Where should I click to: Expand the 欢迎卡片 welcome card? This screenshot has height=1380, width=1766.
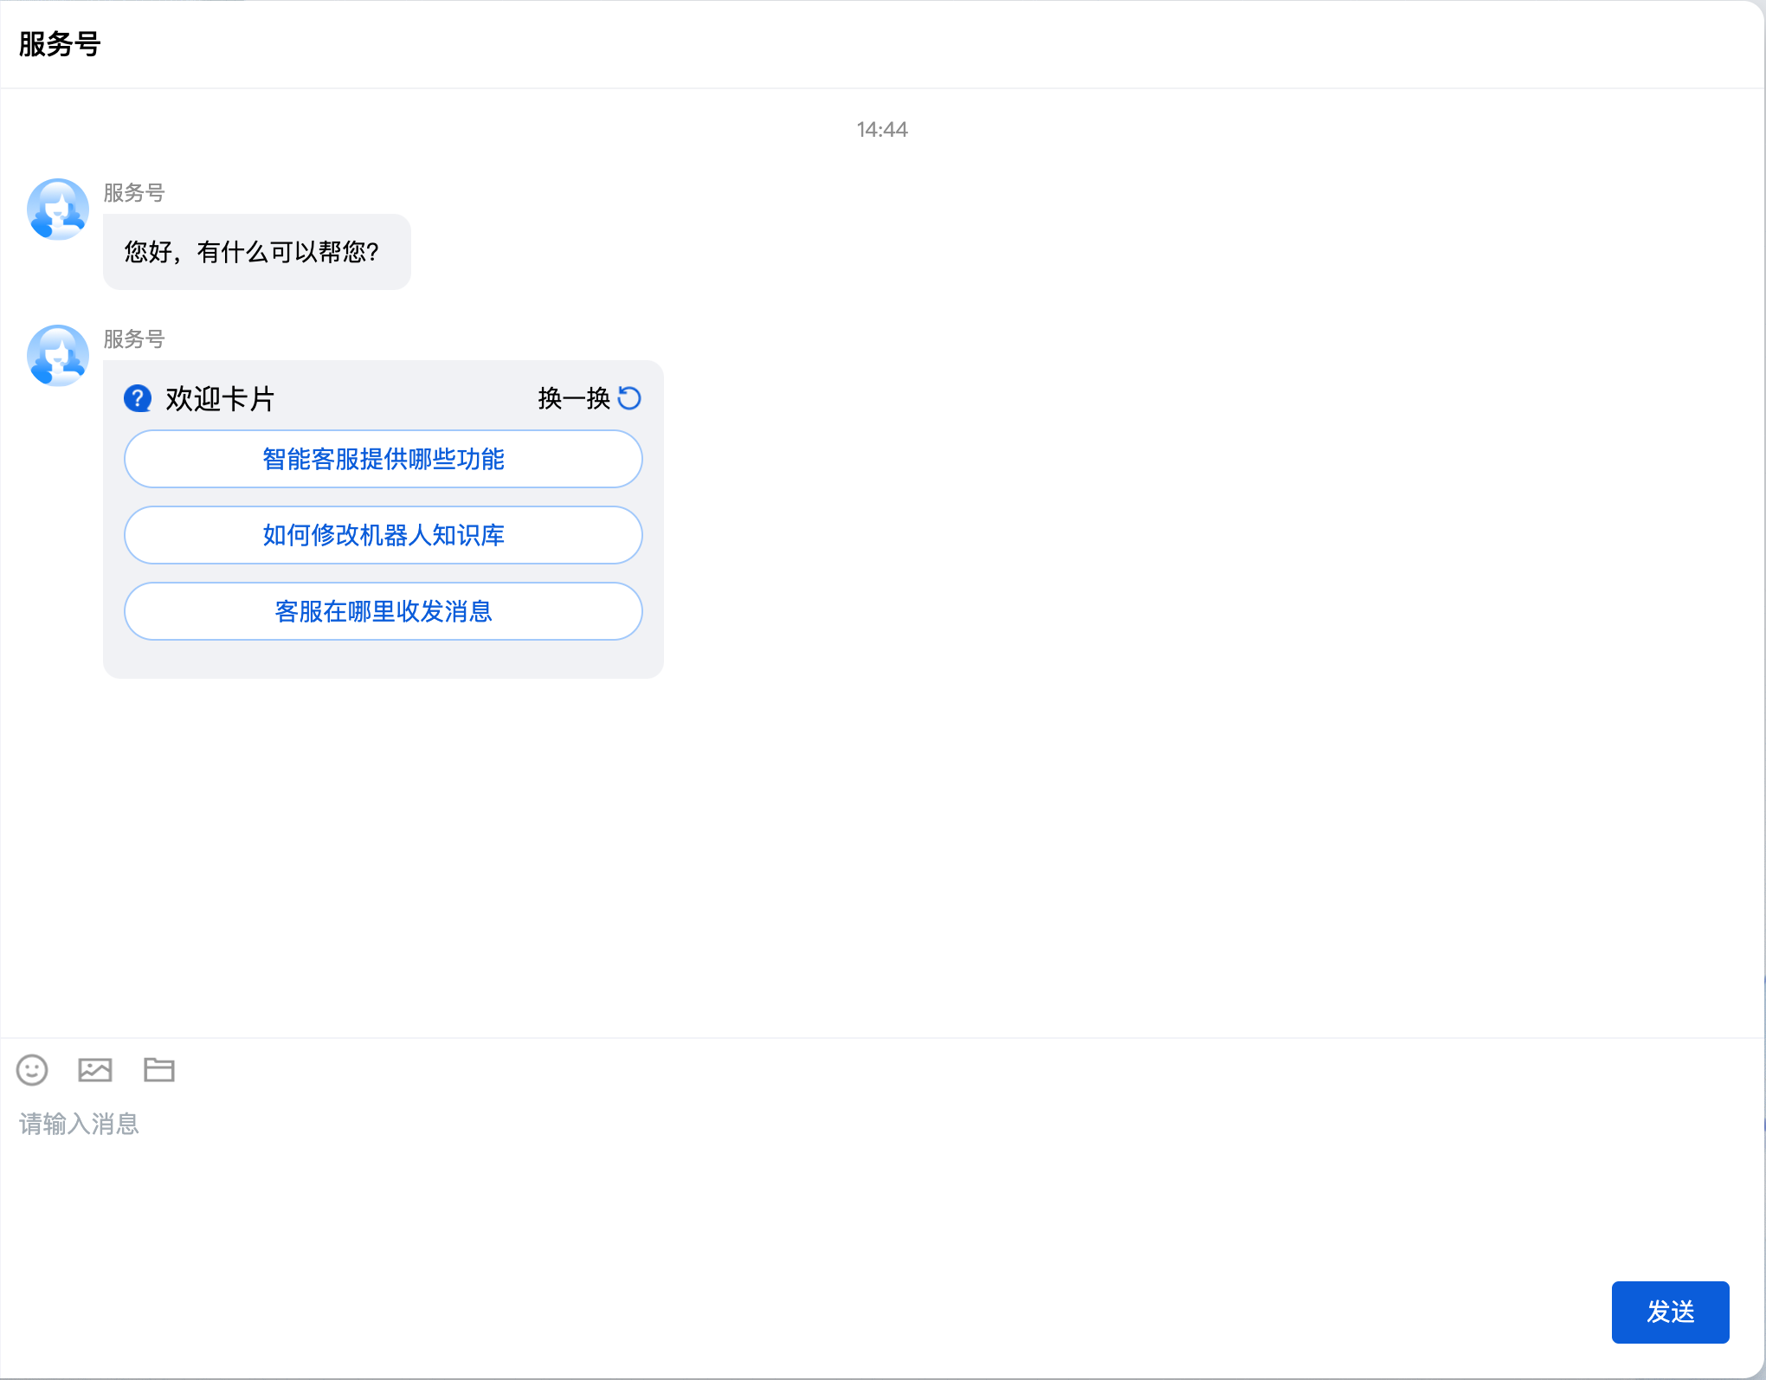[221, 398]
